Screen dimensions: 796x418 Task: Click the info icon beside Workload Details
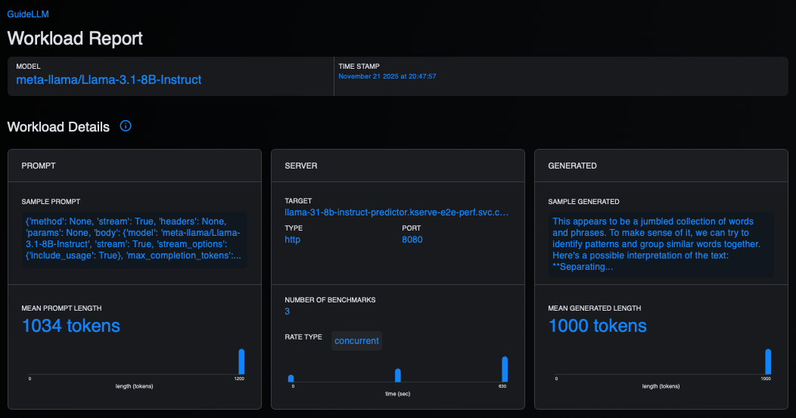[126, 126]
